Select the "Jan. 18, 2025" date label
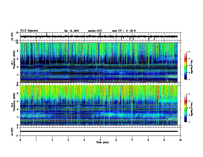The image size is (203, 157). click(x=72, y=31)
